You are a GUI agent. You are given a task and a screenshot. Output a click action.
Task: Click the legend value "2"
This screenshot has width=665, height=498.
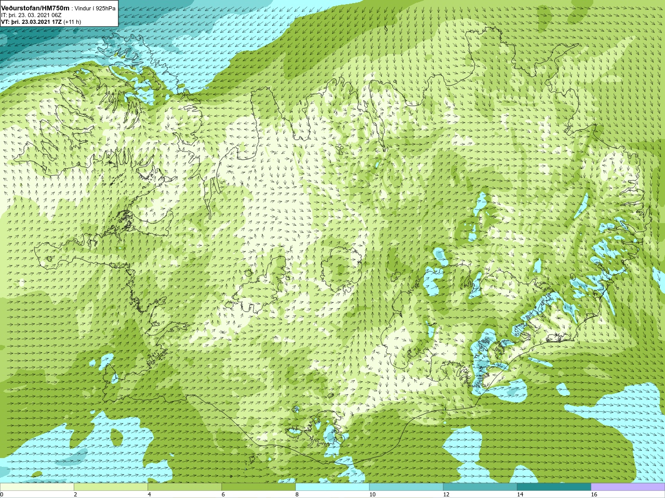tap(75, 494)
